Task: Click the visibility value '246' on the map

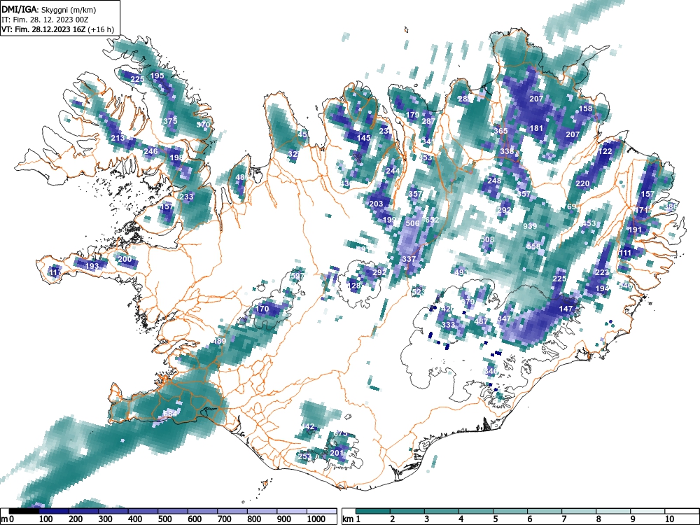Action: pos(151,151)
